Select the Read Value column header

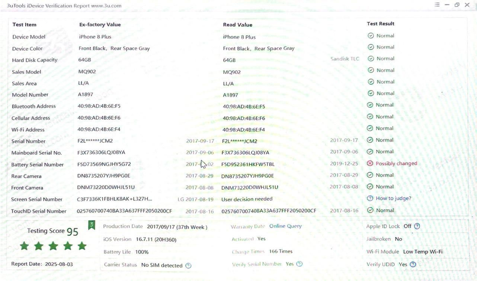pos(238,25)
